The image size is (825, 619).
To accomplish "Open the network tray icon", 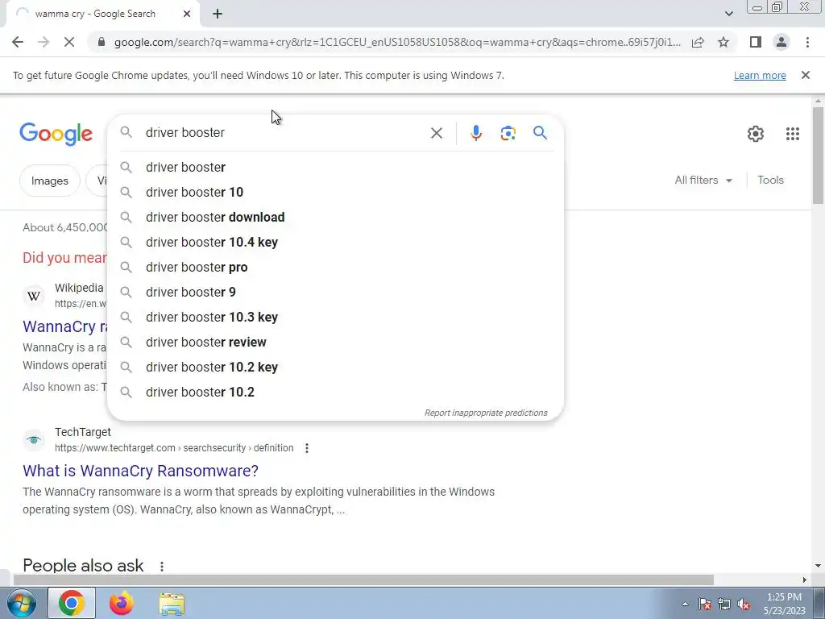I will point(724,604).
